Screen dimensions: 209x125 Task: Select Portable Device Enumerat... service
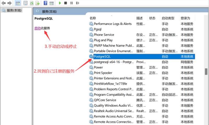coord(142,51)
